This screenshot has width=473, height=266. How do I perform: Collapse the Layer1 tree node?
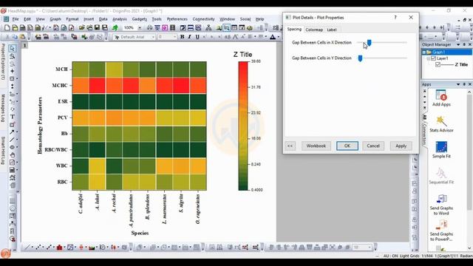(429, 58)
